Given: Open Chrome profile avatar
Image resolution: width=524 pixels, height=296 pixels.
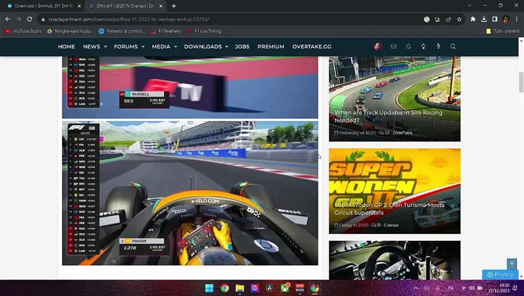Looking at the screenshot, I should (x=506, y=19).
